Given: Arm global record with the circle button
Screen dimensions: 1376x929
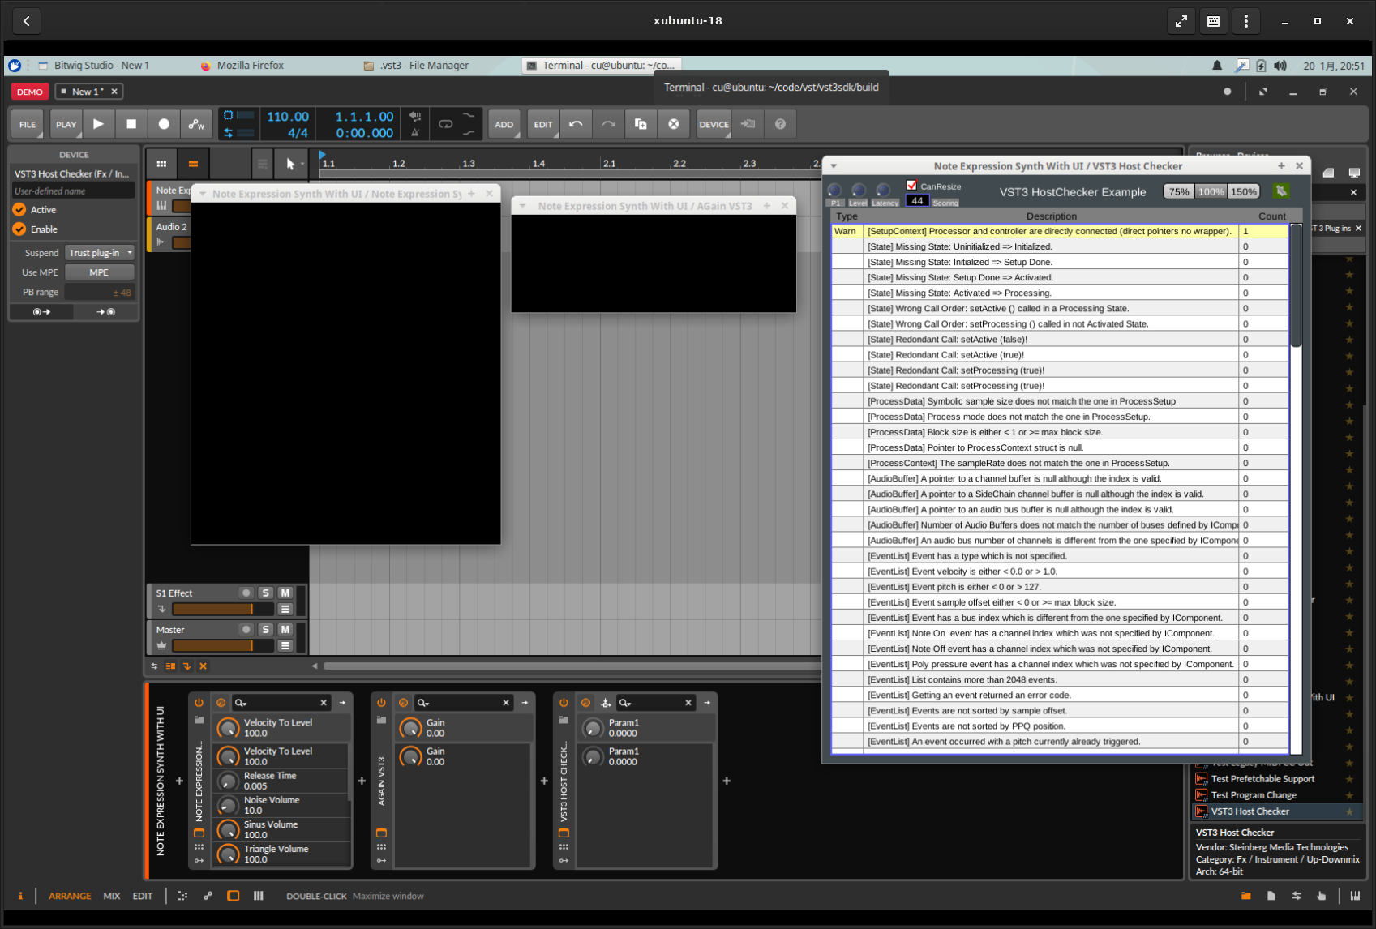Looking at the screenshot, I should [164, 124].
